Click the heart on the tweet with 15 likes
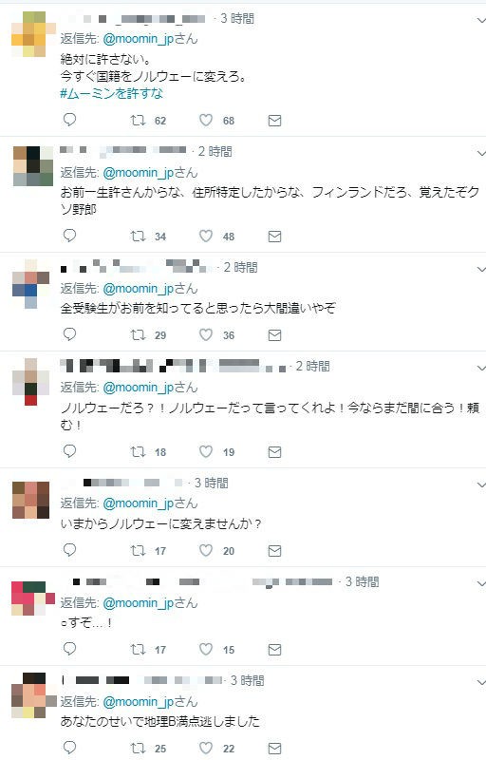 [x=206, y=649]
